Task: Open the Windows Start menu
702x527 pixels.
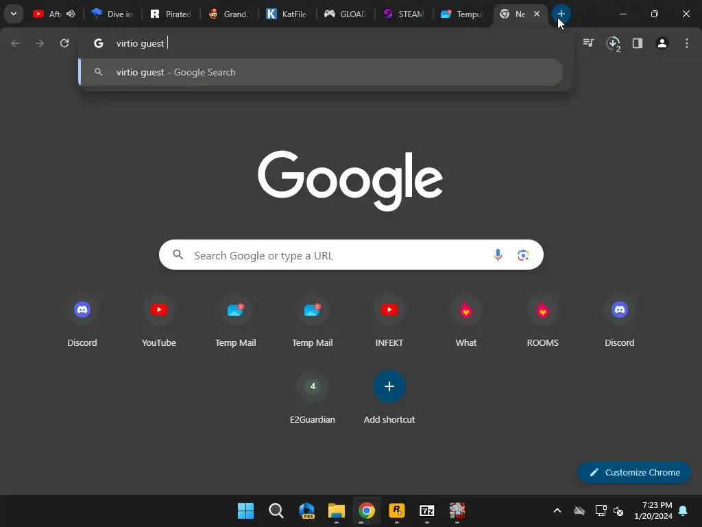Action: [x=245, y=511]
